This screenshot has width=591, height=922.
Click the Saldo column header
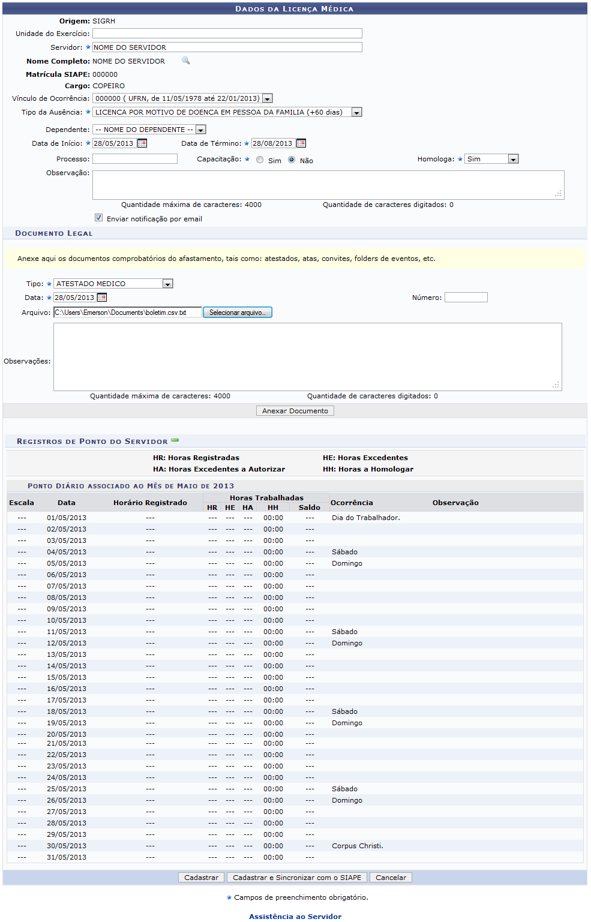(x=310, y=507)
